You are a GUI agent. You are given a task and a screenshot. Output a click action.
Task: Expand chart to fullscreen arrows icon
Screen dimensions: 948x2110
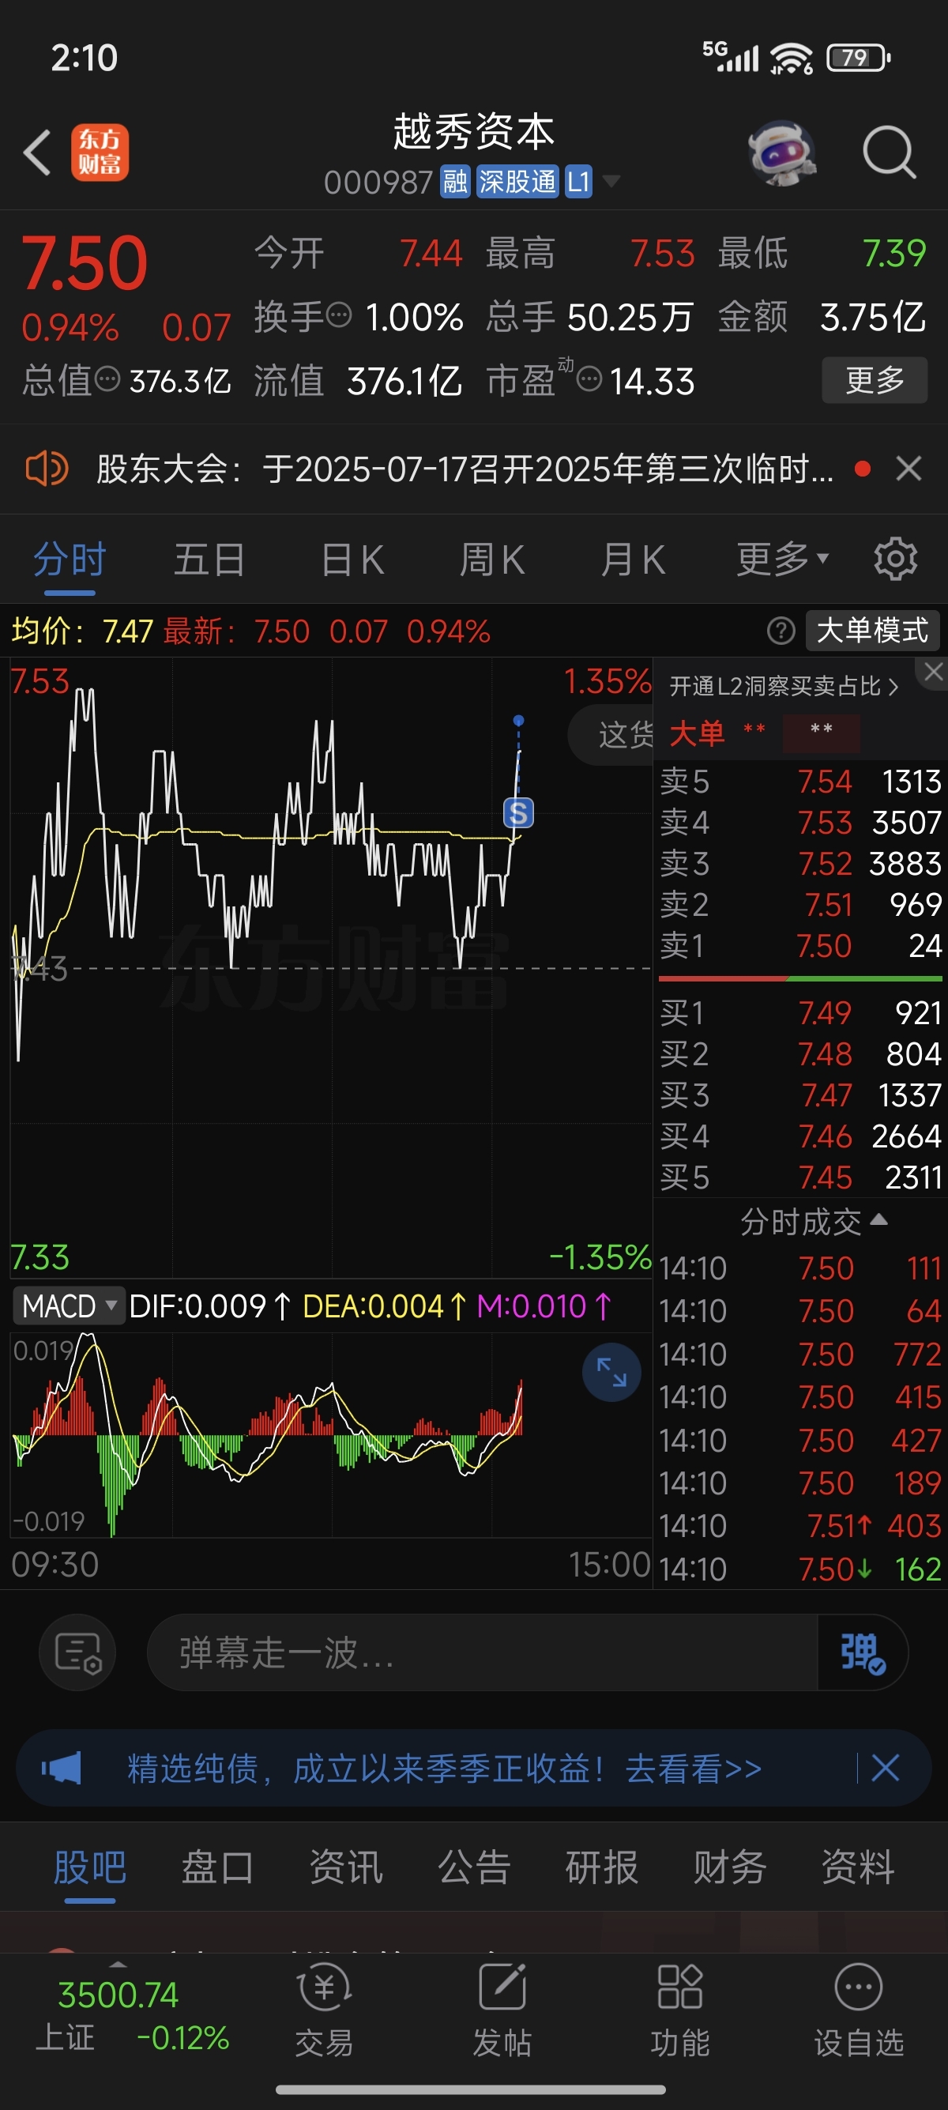coord(611,1372)
